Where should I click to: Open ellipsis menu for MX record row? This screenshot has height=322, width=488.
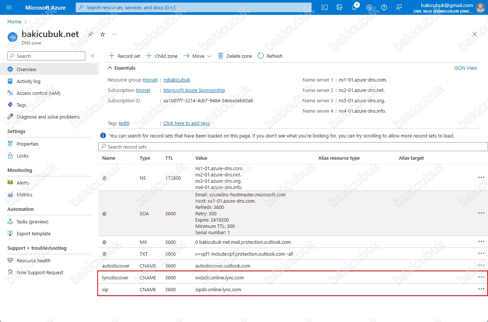(481, 242)
